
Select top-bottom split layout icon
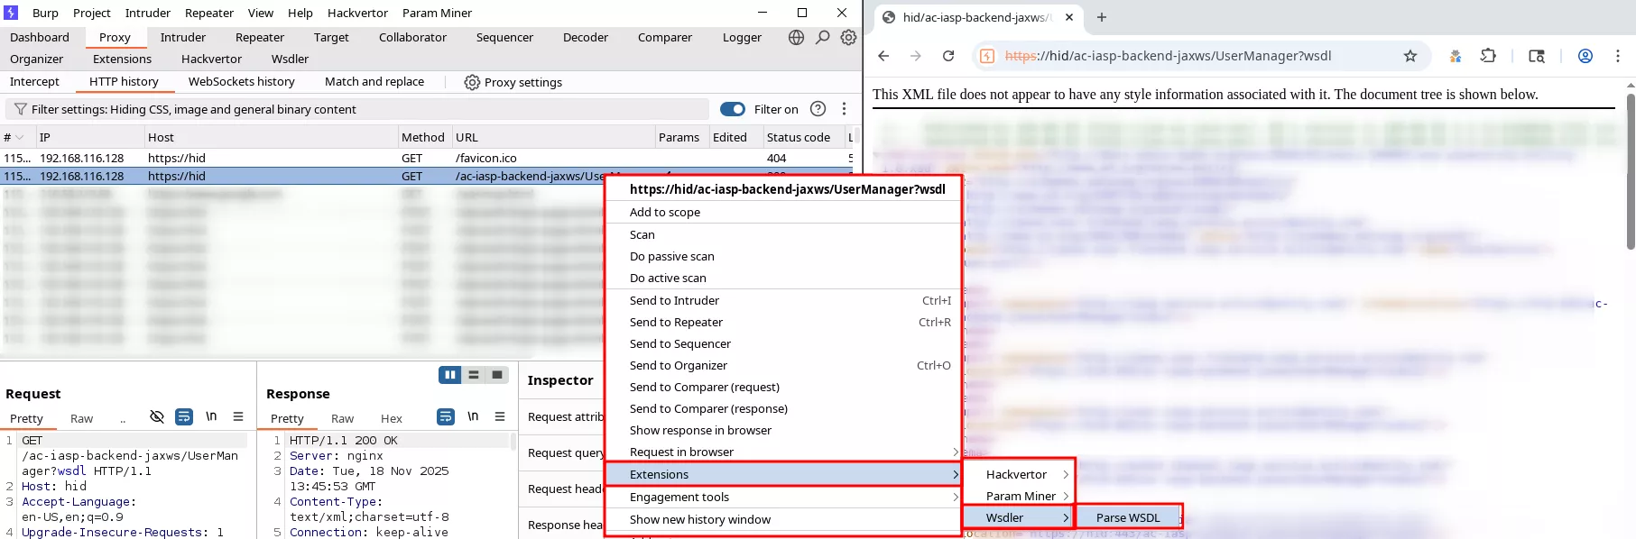(x=474, y=375)
